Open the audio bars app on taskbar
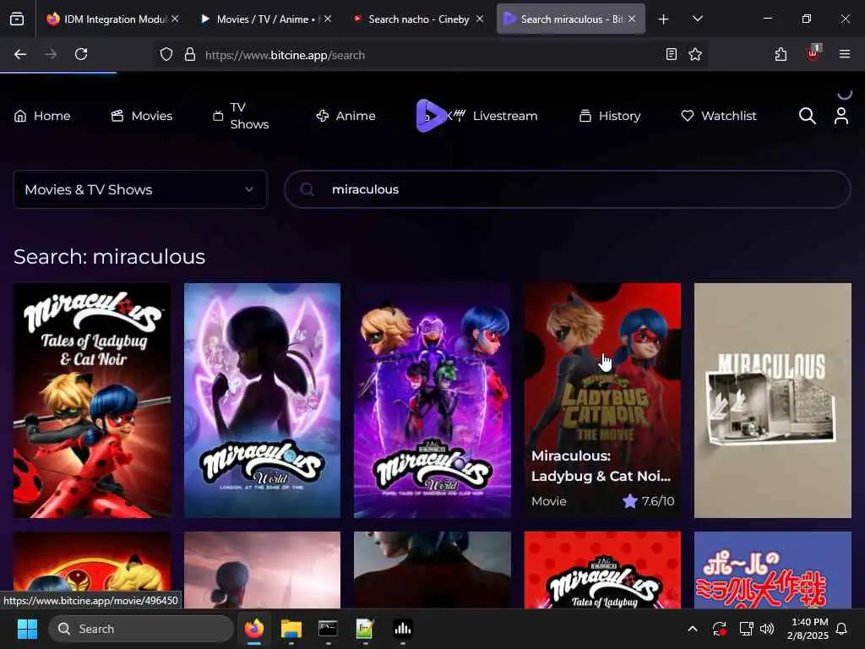Image resolution: width=865 pixels, height=649 pixels. click(x=403, y=629)
